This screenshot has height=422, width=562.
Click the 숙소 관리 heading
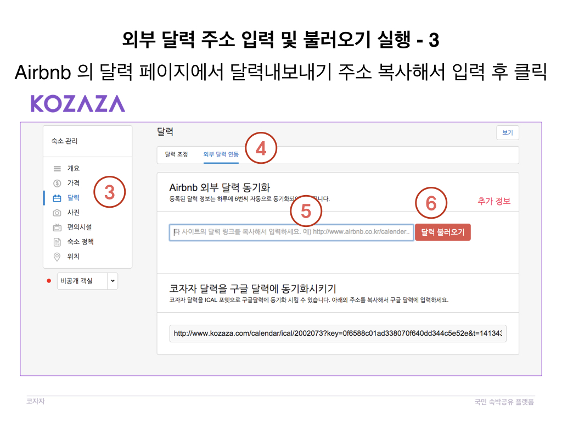coord(64,141)
